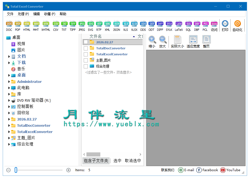Choose LaTeX output format
The image size is (249, 178).
(x=179, y=26)
